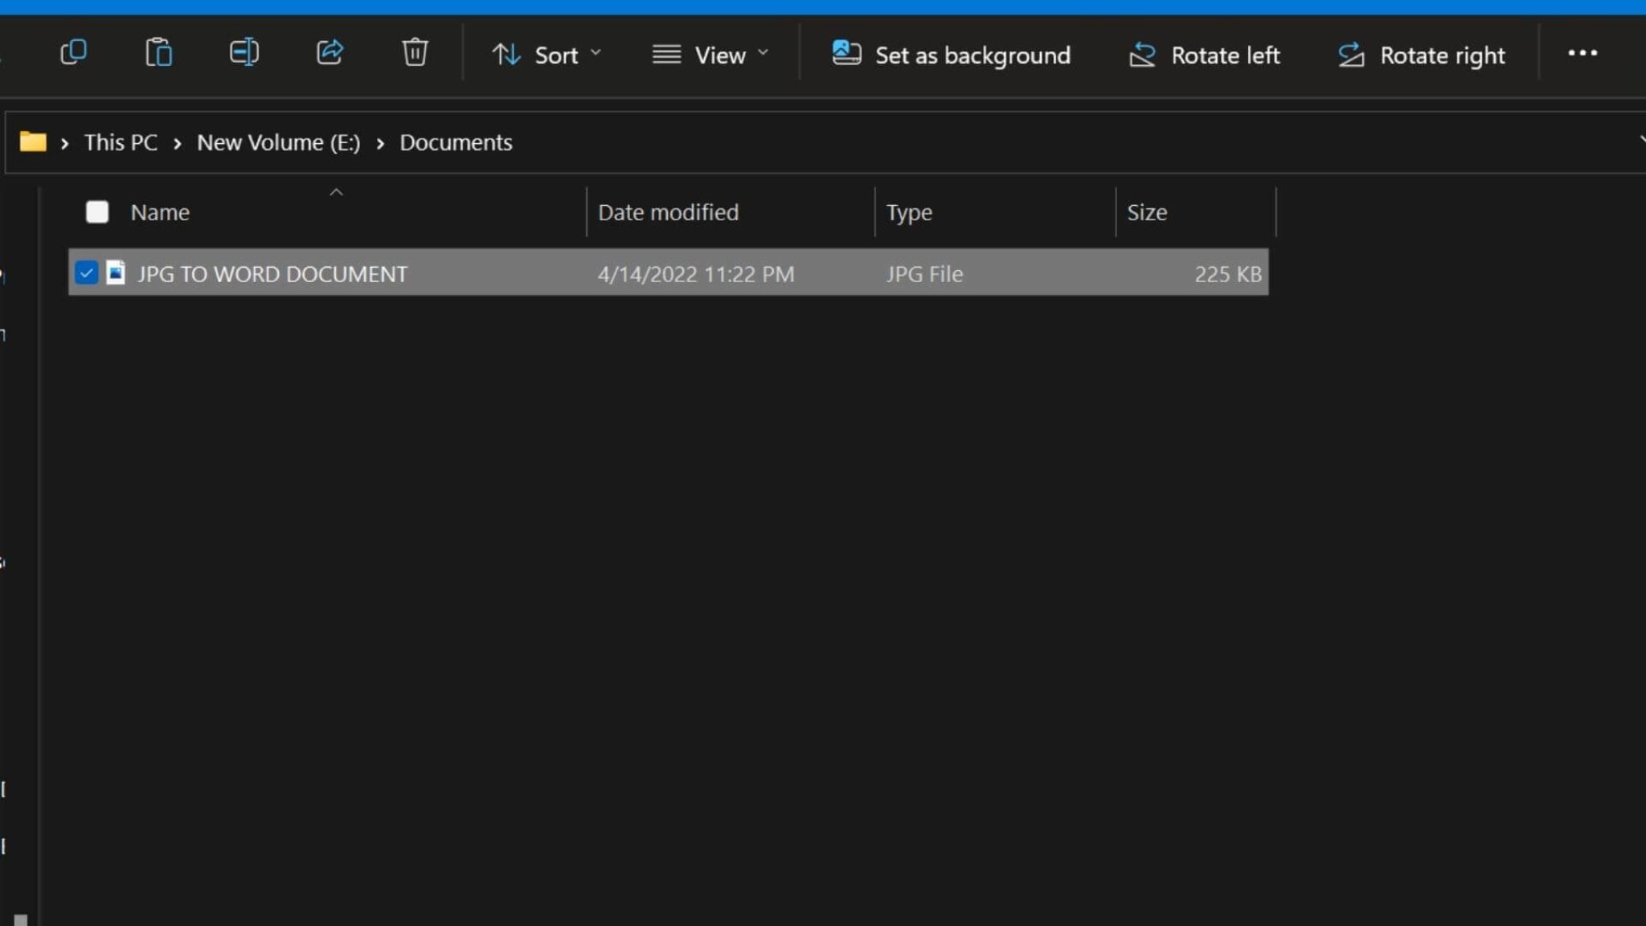Click the Paste icon in toolbar

(x=158, y=53)
